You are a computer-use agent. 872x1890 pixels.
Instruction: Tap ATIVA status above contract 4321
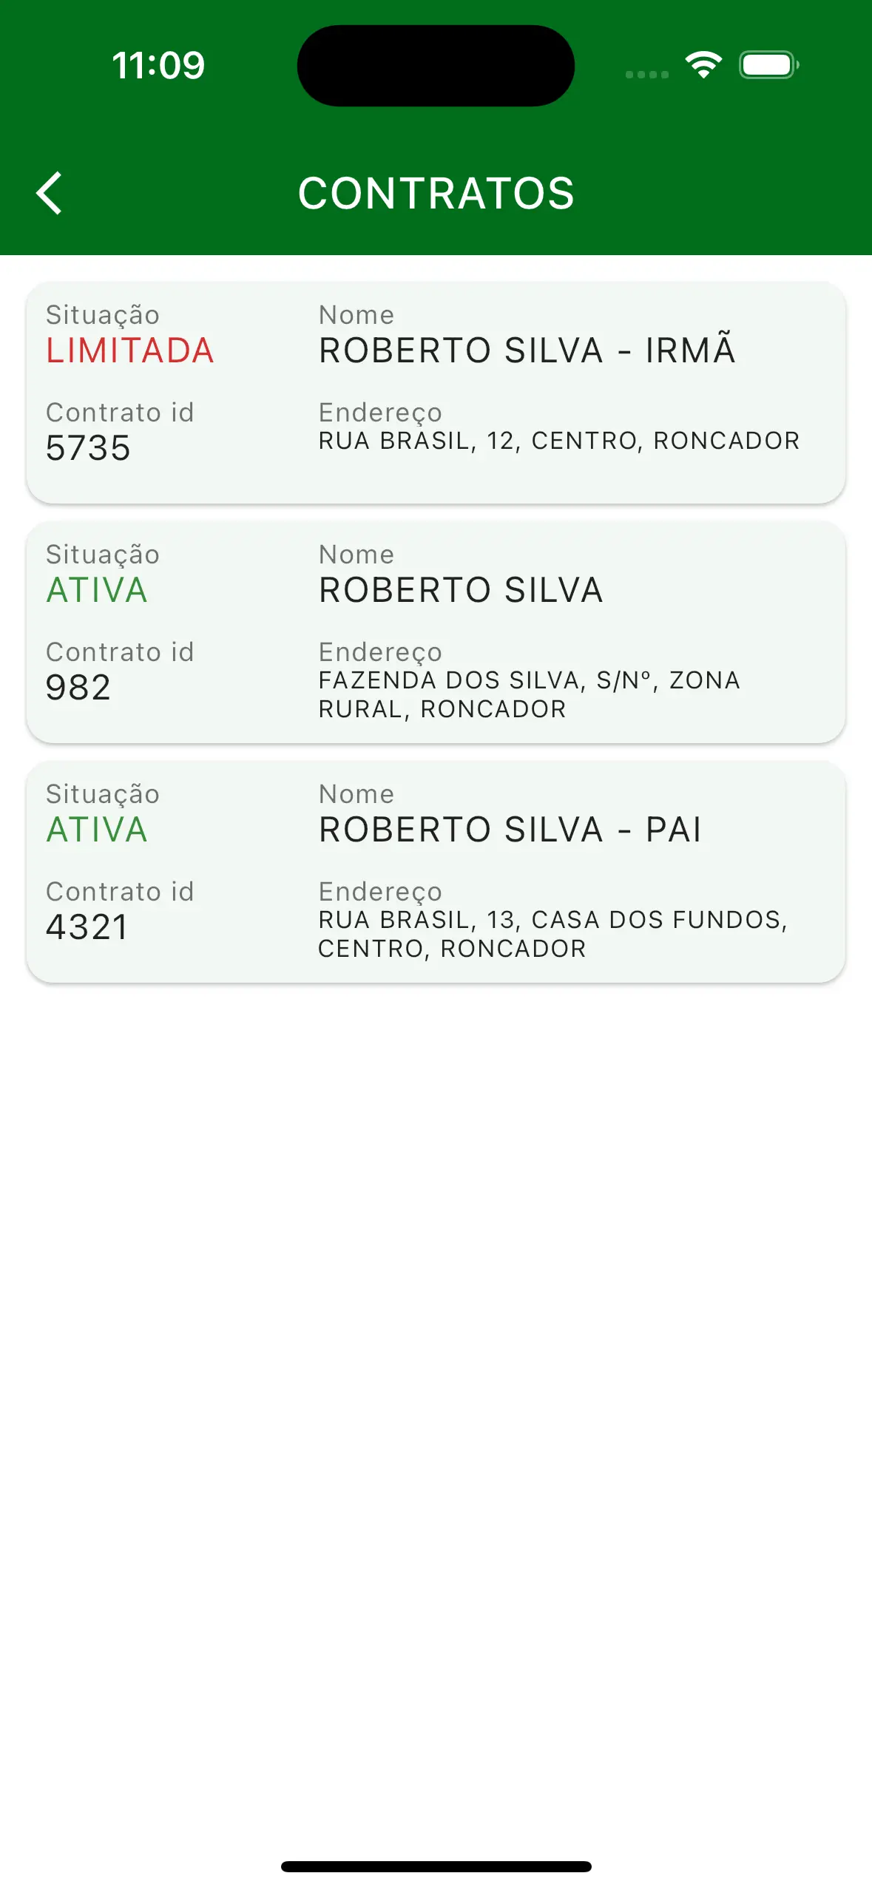click(x=97, y=830)
